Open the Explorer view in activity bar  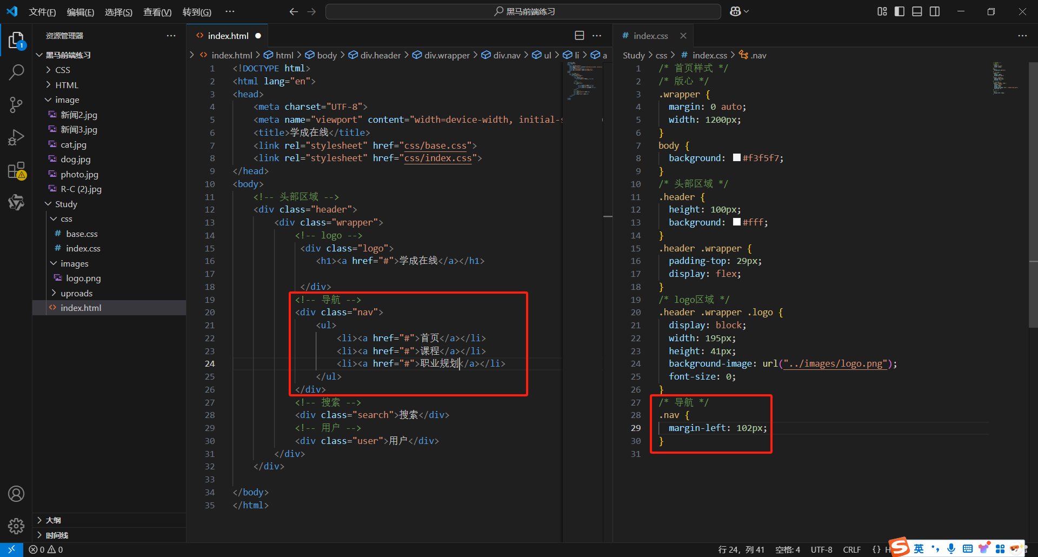click(x=16, y=41)
